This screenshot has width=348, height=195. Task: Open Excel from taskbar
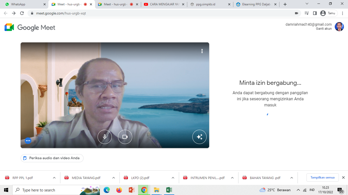[169, 190]
